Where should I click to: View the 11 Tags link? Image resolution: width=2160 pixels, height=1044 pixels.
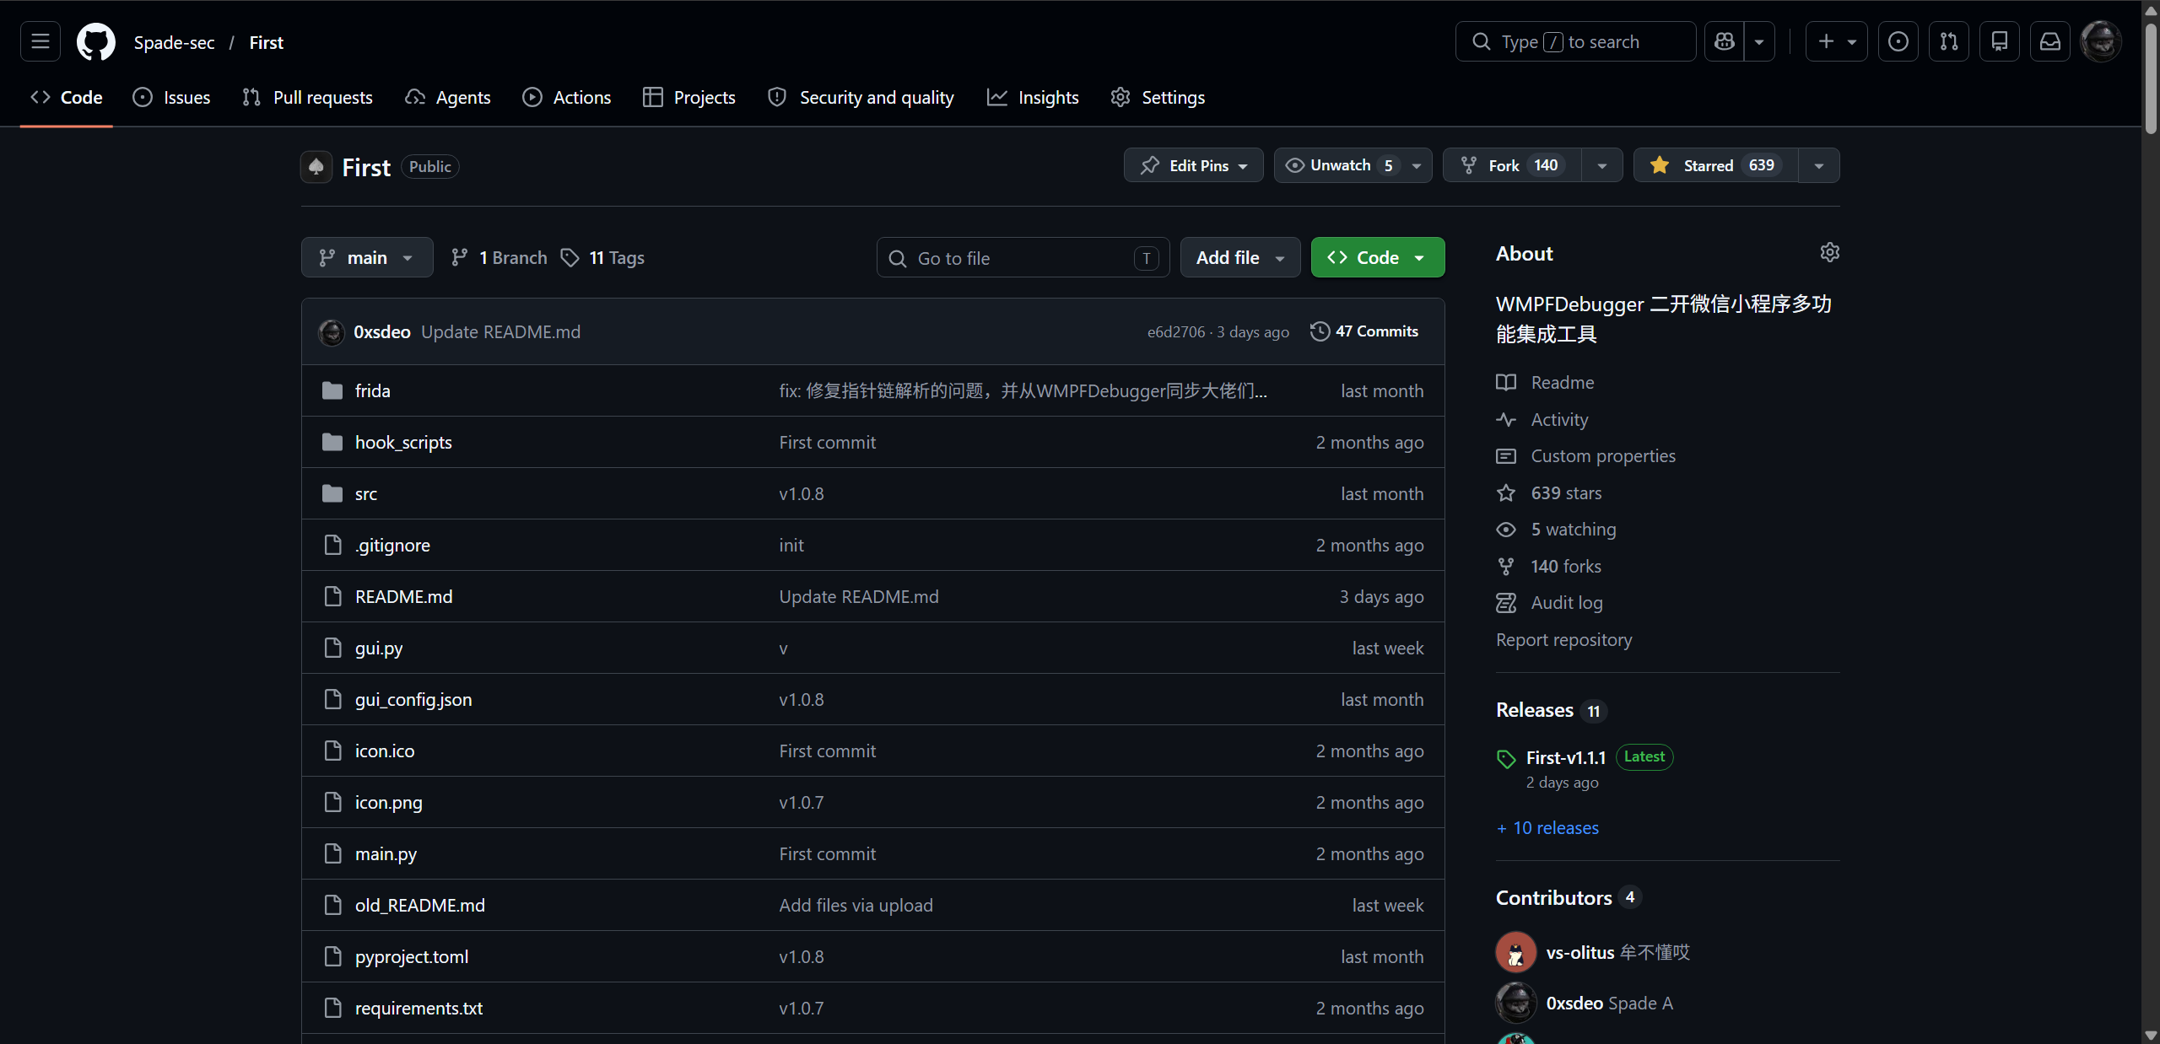click(604, 257)
